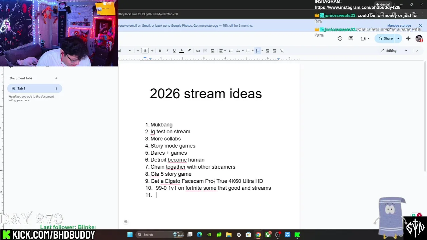Open the text alignment options

tap(222, 51)
